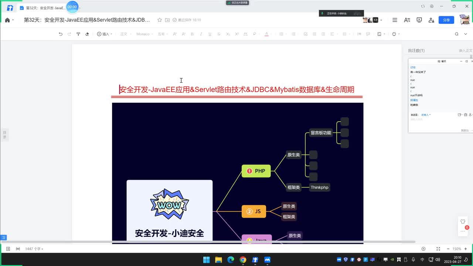473x266 pixels.
Task: Click the home icon
Action: pyautogui.click(x=7, y=20)
